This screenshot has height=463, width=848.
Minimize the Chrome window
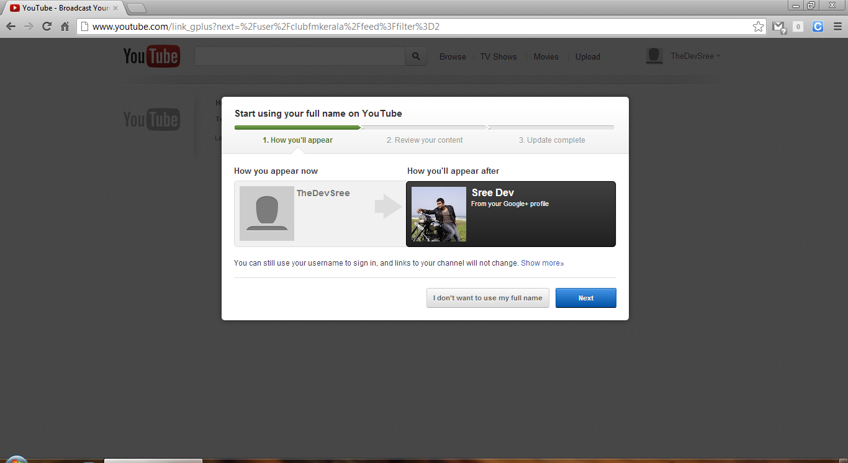point(796,6)
